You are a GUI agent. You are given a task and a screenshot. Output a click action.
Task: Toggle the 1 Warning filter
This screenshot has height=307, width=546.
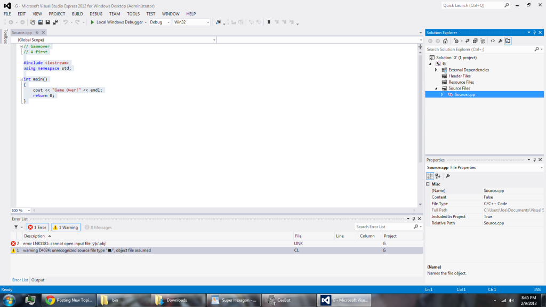tap(66, 227)
